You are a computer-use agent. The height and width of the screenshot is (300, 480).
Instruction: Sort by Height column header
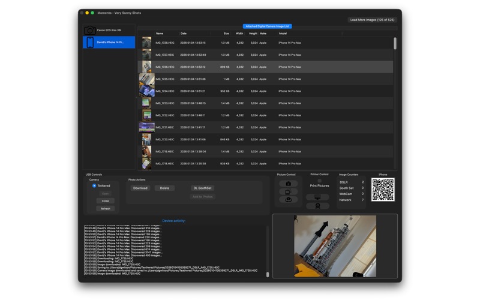click(x=253, y=34)
